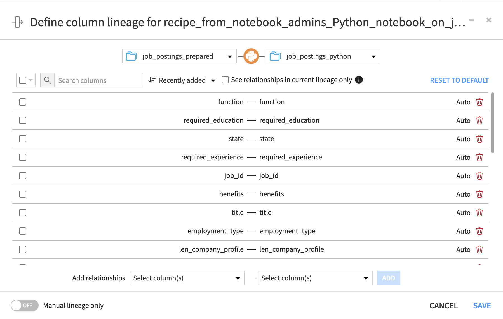Click the Python recipe icon between datasets
The width and height of the screenshot is (503, 319).
tap(251, 56)
